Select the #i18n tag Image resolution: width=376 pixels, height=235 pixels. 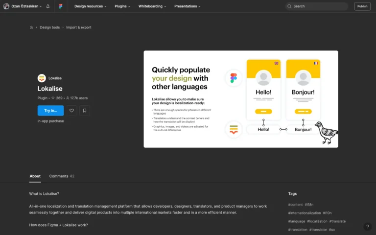click(309, 205)
